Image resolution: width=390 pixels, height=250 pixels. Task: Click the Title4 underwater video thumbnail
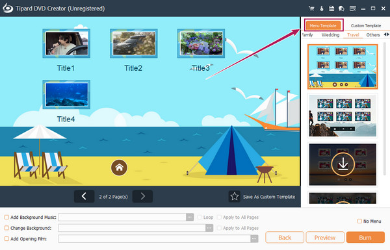pos(66,94)
